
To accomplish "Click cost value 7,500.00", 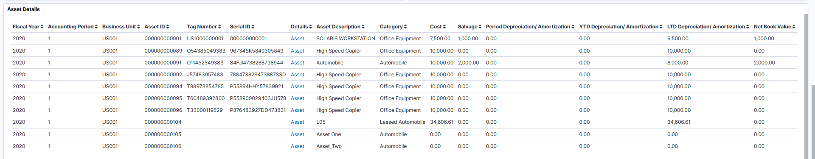I will click(x=440, y=39).
